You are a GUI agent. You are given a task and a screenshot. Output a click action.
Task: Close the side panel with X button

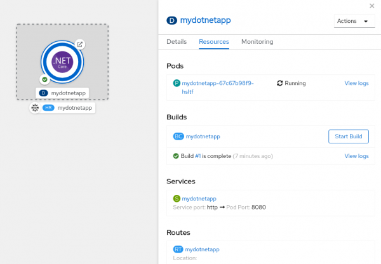click(x=371, y=6)
